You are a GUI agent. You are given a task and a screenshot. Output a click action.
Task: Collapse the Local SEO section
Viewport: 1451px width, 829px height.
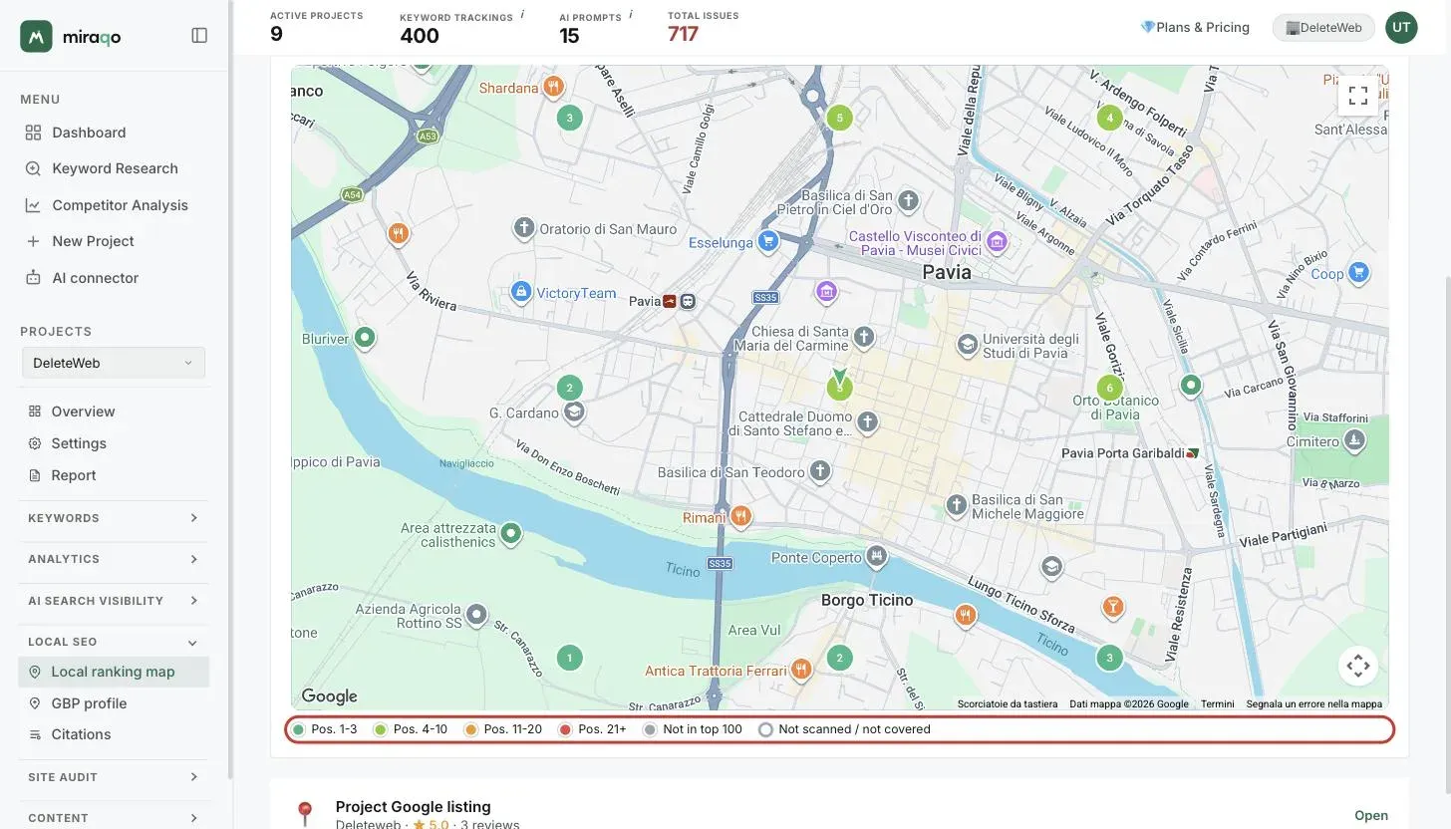pos(114,642)
